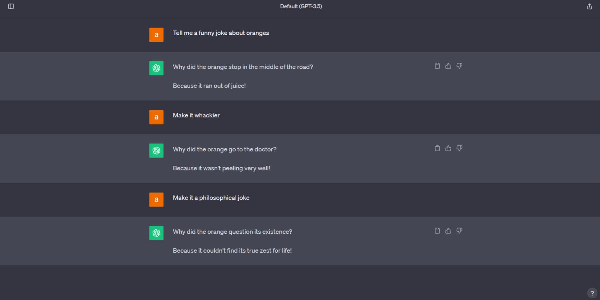Image resolution: width=600 pixels, height=300 pixels.
Task: Give thumbs down to the first joke
Action: (x=459, y=66)
